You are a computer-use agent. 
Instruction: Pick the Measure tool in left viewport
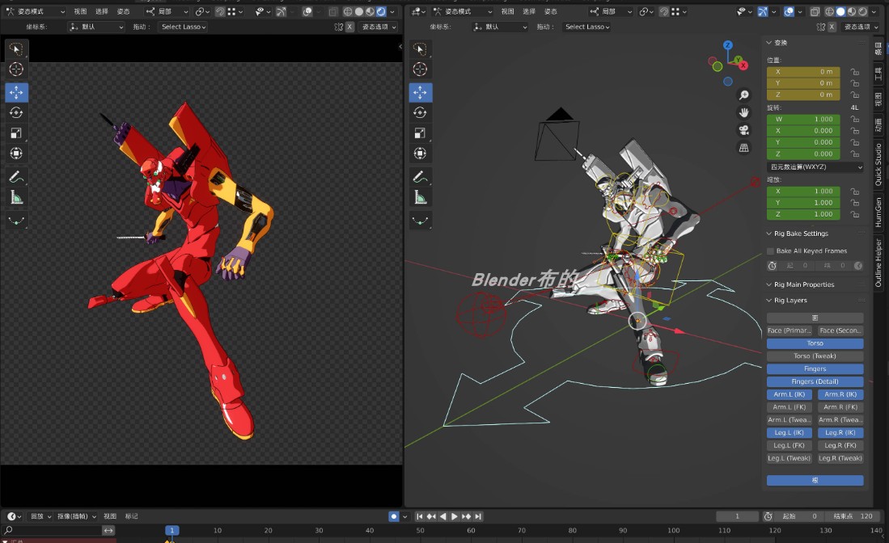coord(16,197)
